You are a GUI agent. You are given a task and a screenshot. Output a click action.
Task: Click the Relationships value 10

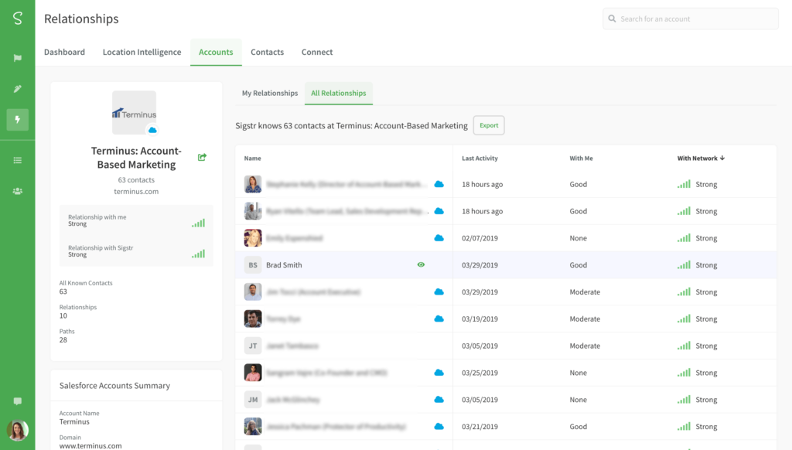pos(63,315)
